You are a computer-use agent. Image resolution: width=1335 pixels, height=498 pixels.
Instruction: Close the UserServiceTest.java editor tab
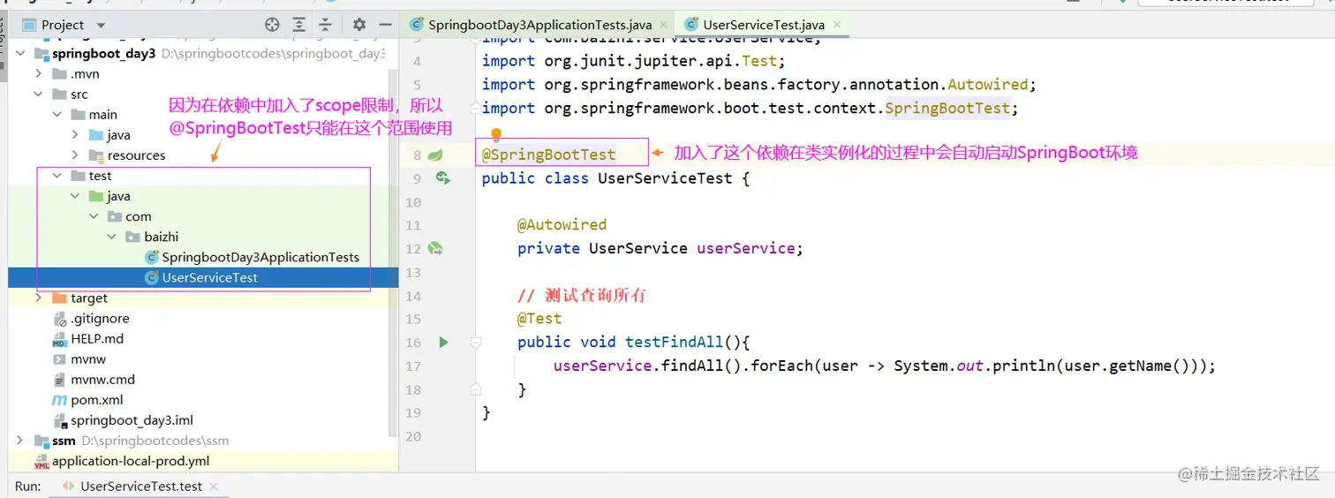[838, 25]
